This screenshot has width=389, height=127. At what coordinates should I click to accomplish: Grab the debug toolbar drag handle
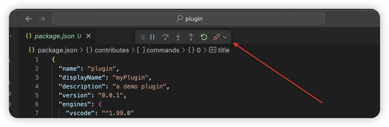coord(143,37)
